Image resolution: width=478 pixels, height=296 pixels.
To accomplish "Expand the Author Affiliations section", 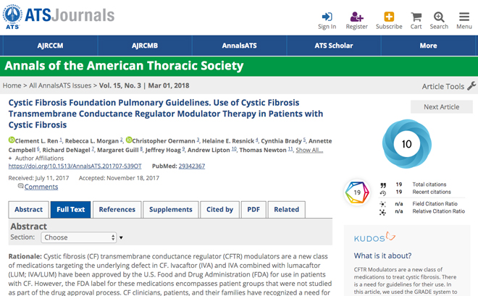I will tap(36, 158).
